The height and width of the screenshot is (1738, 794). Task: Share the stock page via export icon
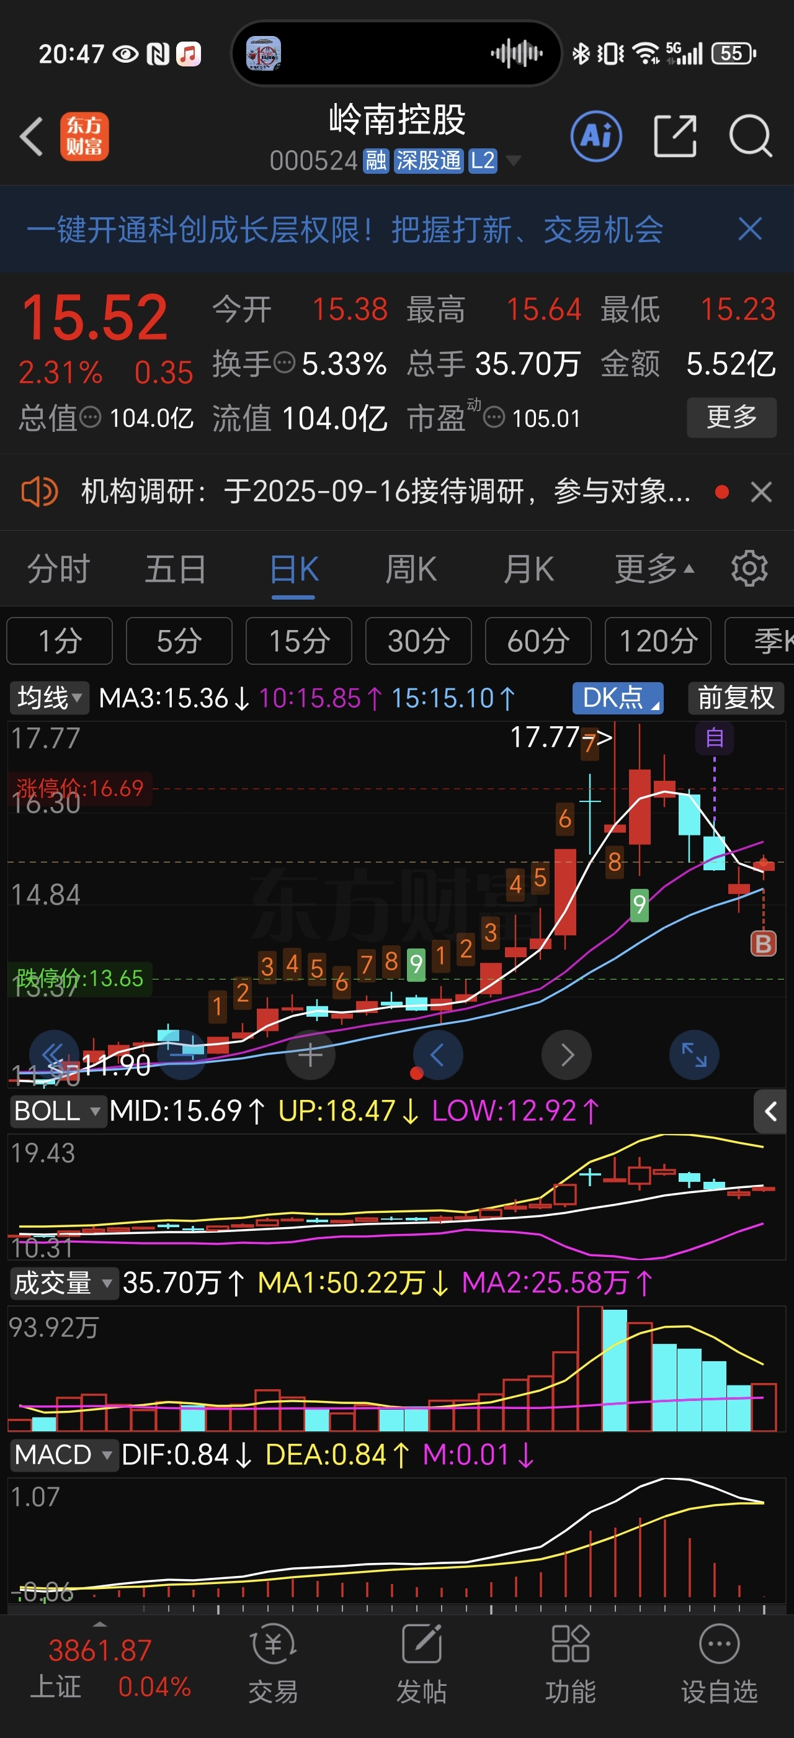675,137
